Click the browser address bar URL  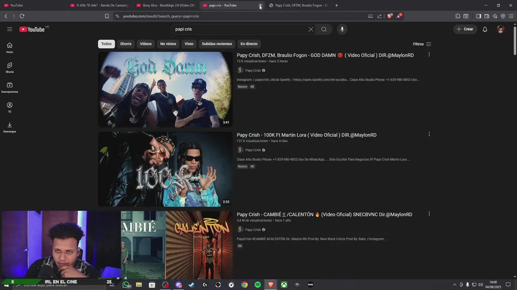click(x=161, y=16)
